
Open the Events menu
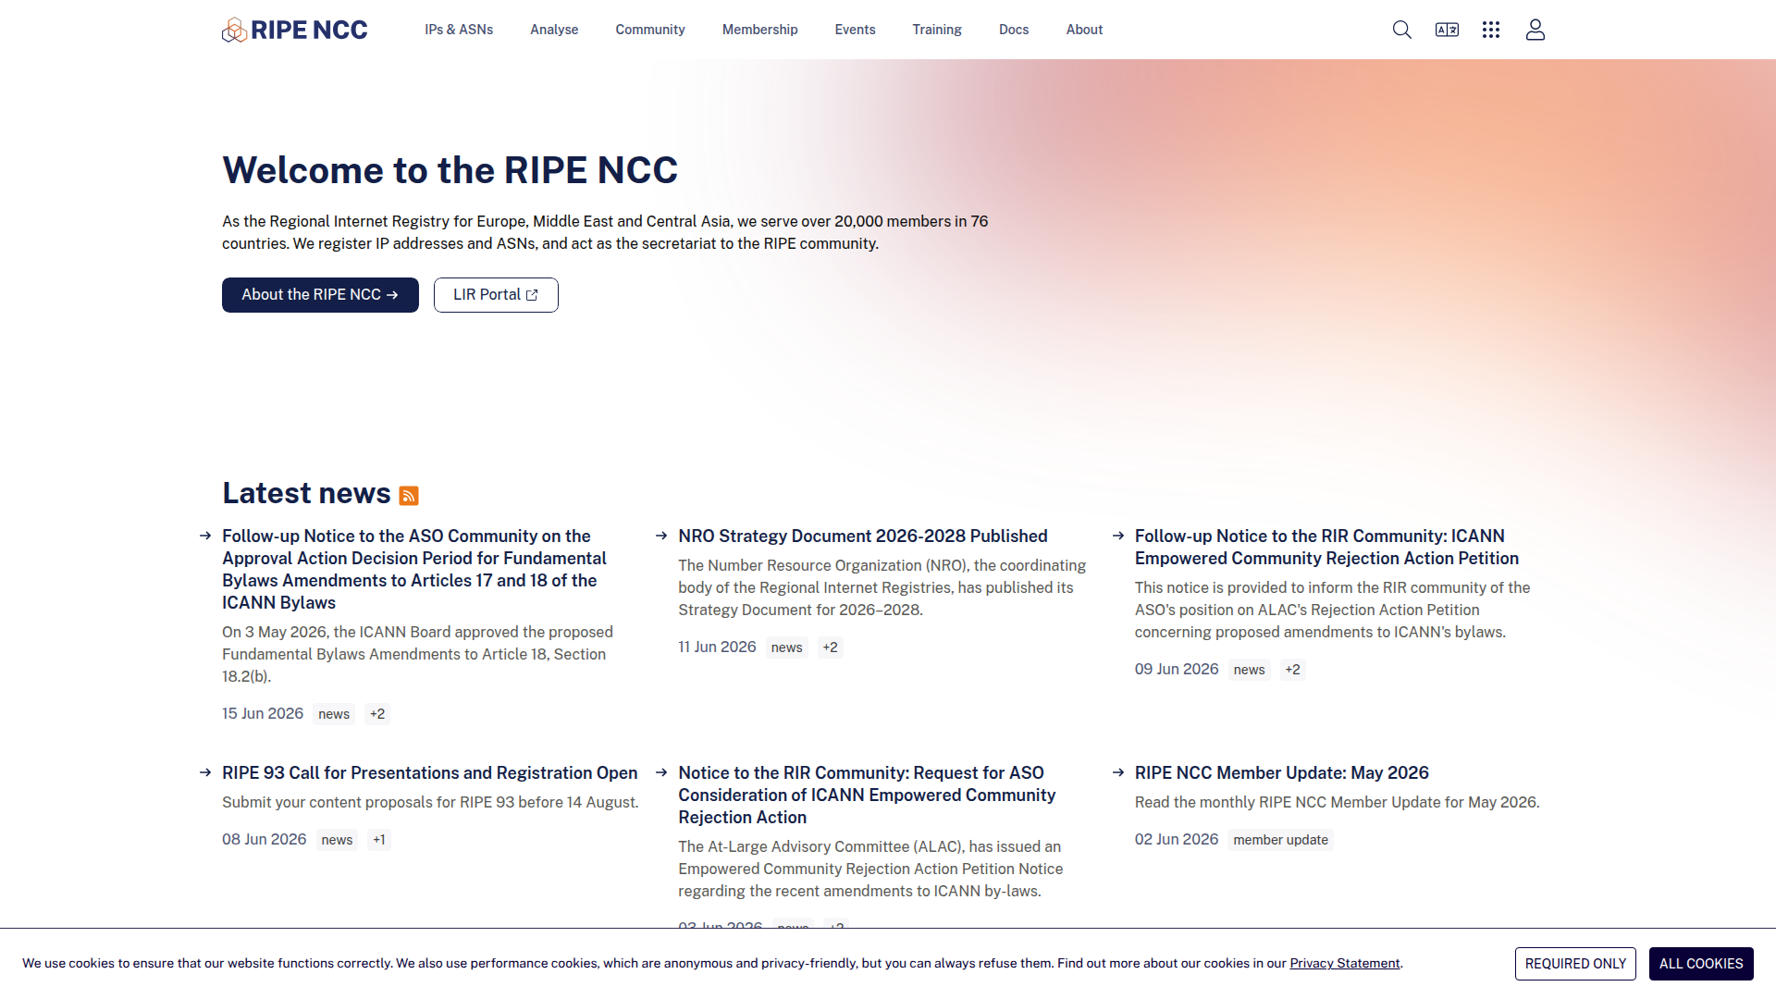click(855, 30)
